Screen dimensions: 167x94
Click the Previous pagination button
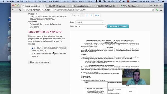tap(75, 15)
